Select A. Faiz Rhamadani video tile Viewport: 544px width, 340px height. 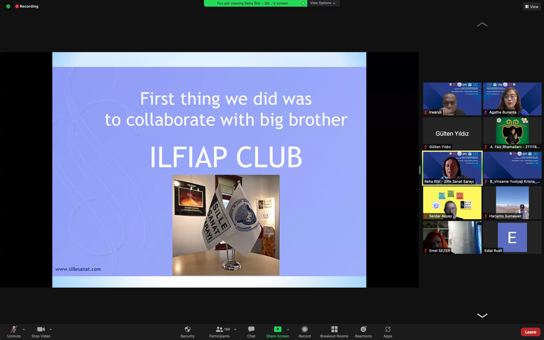(512, 134)
